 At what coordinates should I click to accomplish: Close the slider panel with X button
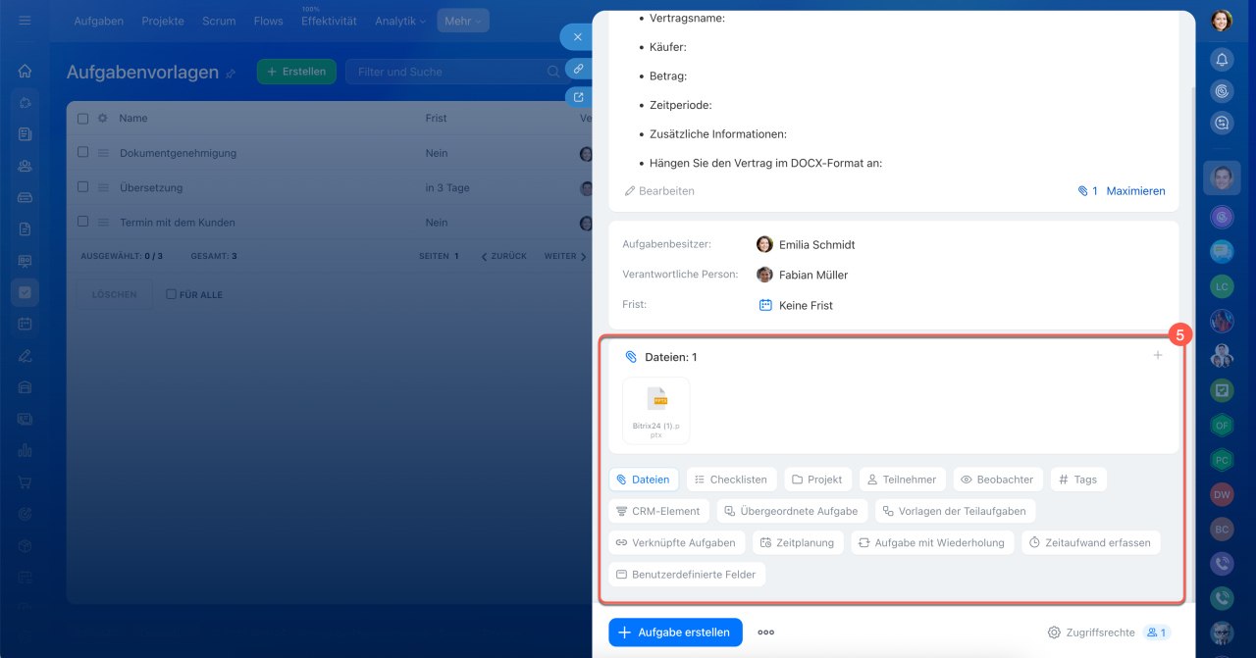pos(577,37)
